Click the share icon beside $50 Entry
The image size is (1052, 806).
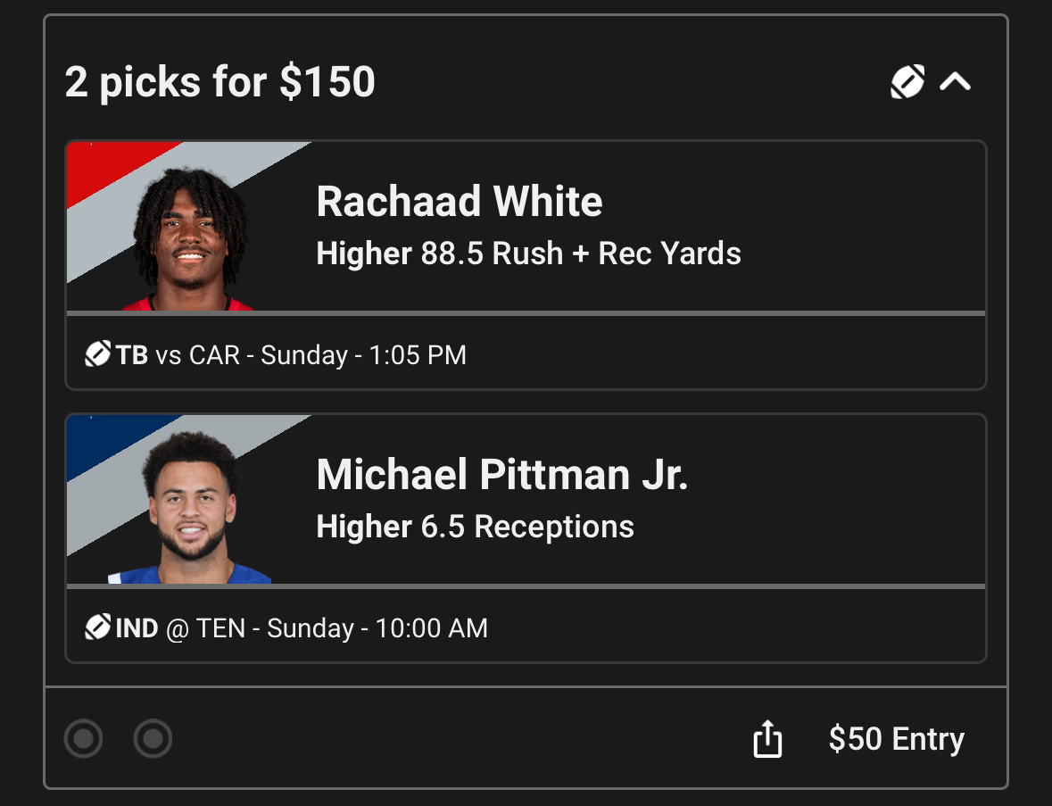click(767, 739)
